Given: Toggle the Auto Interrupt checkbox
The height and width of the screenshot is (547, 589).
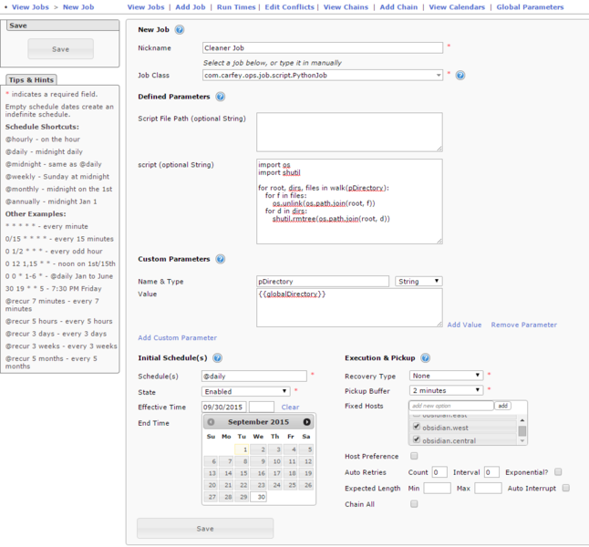Looking at the screenshot, I should pos(565,488).
